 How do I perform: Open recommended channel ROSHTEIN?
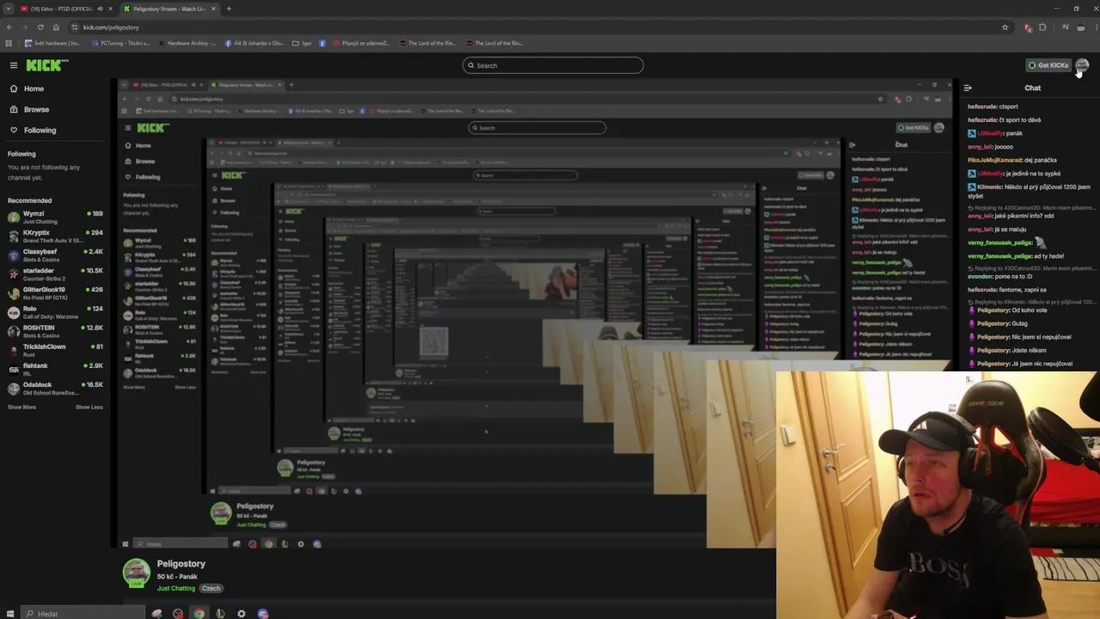point(55,330)
